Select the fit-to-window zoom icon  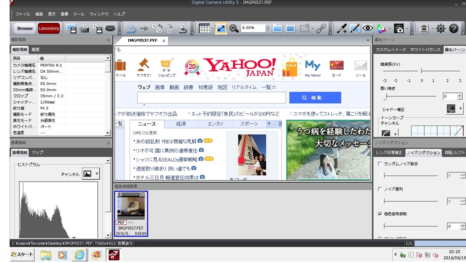pos(221,28)
